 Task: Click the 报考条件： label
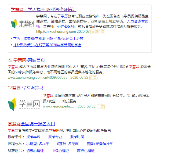click(x=16, y=137)
